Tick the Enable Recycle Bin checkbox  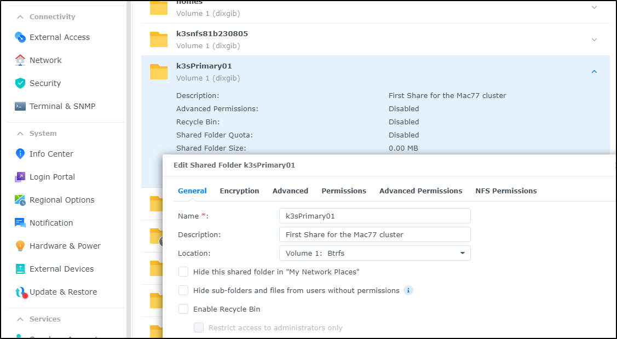(183, 309)
